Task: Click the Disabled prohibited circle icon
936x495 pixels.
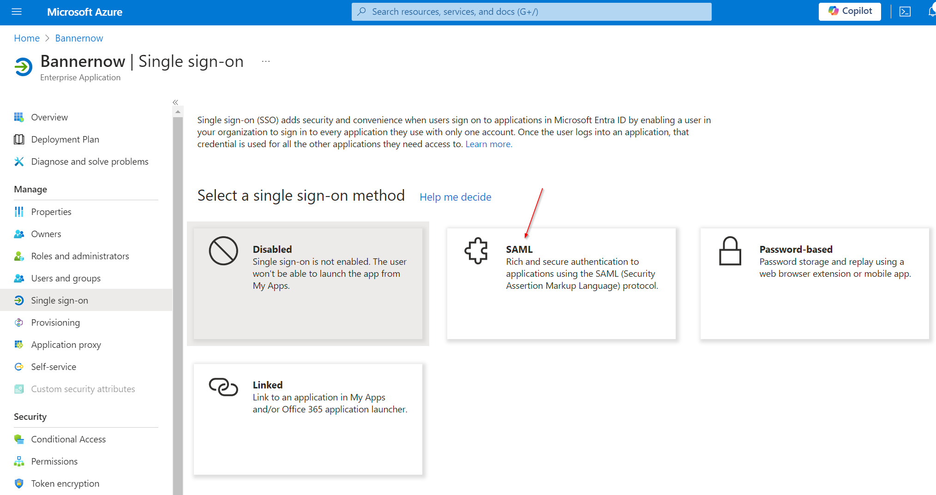Action: pyautogui.click(x=223, y=251)
